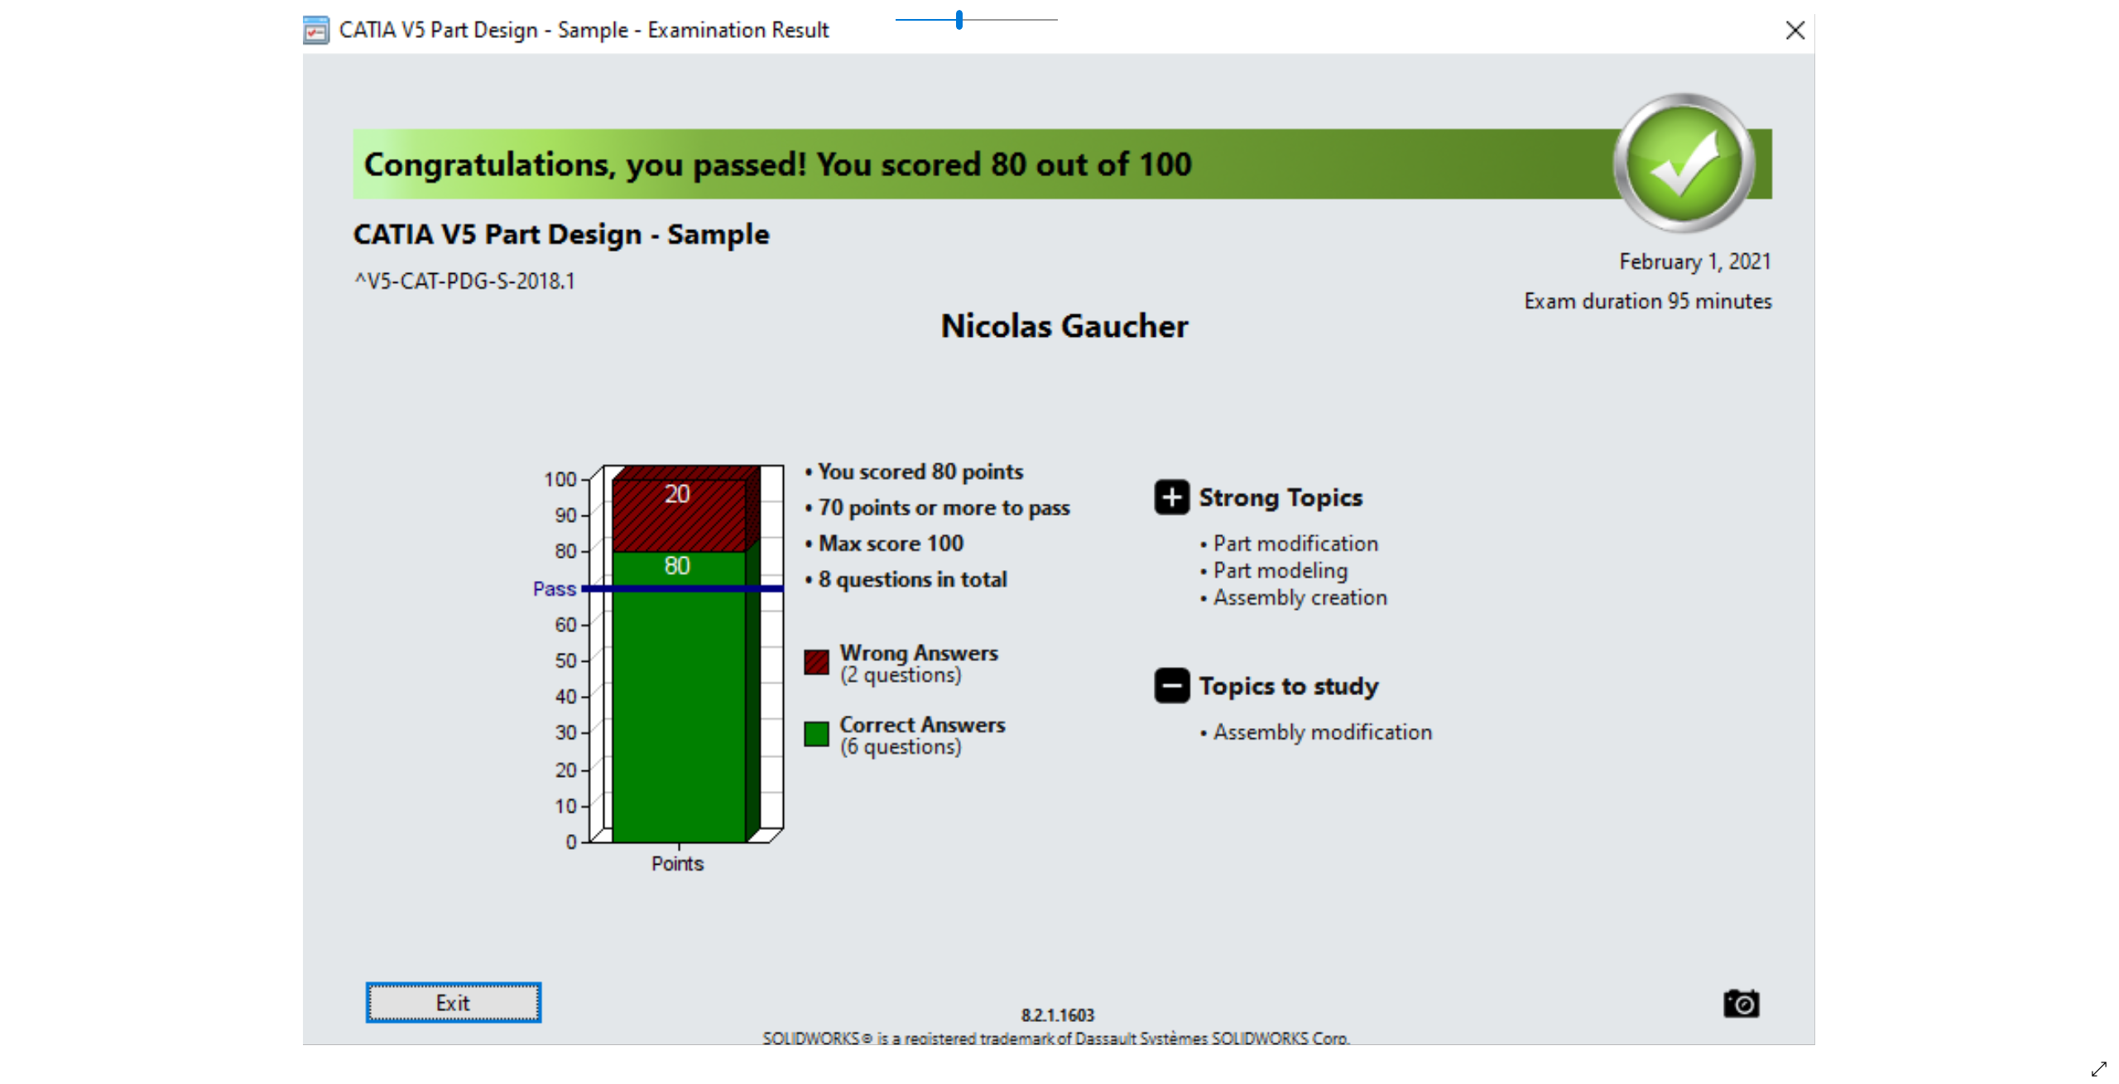The image size is (2119, 1084).
Task: Click the red Wrong Answers legend swatch
Action: pos(815,662)
